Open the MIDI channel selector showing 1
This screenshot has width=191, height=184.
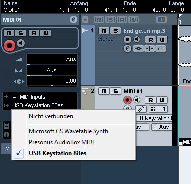pos(158,109)
